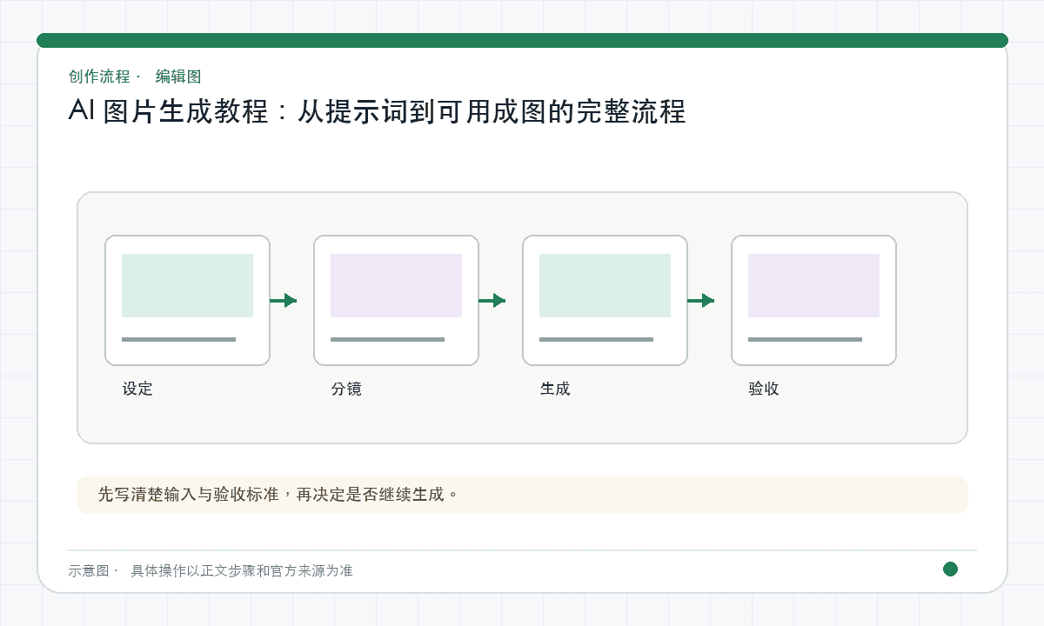Click the title AI 图片生成教程

click(x=377, y=112)
